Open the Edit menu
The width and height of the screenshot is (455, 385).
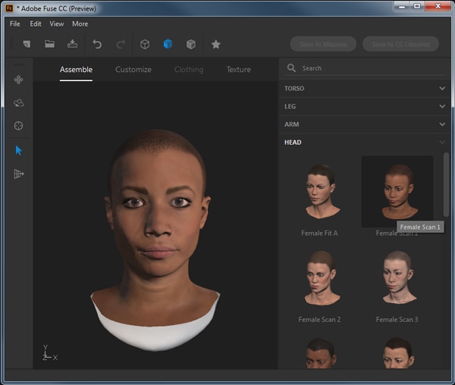[36, 24]
